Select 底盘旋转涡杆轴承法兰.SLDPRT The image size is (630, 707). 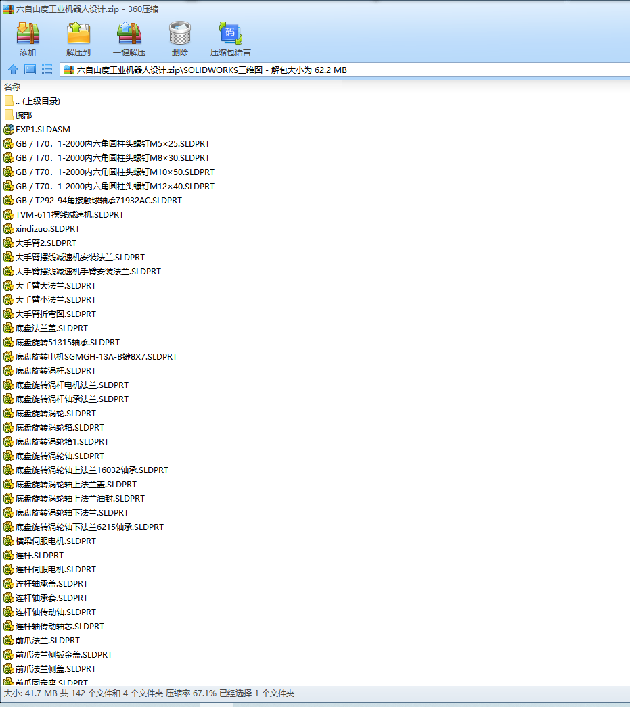click(66, 399)
